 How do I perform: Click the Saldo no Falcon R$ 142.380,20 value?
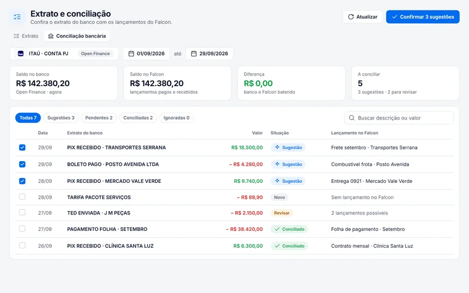click(157, 83)
